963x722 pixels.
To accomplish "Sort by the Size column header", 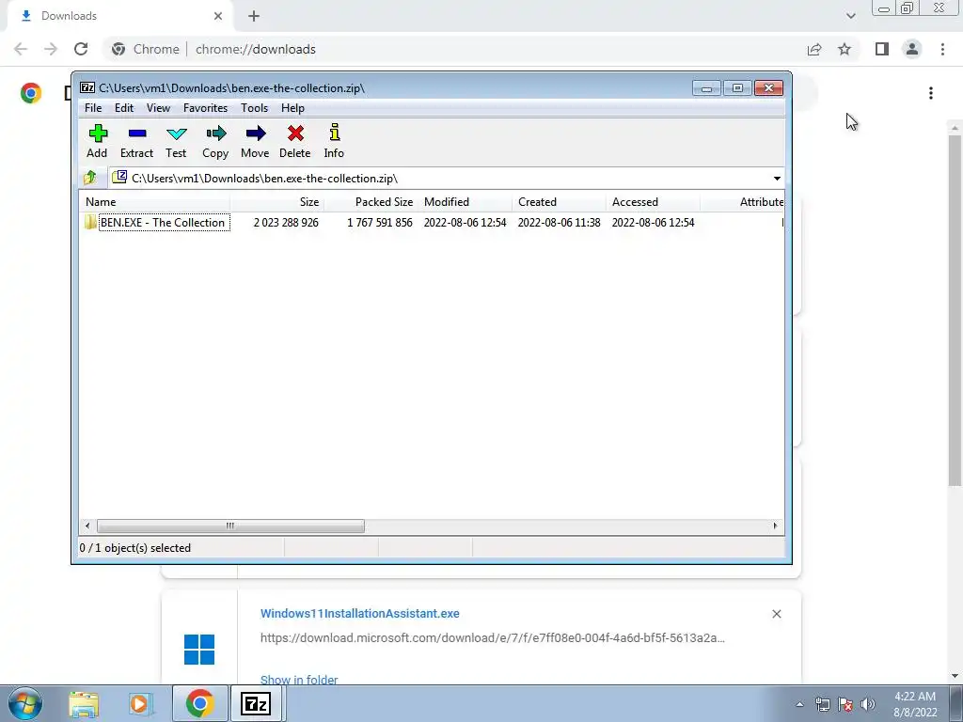I will coord(277,202).
